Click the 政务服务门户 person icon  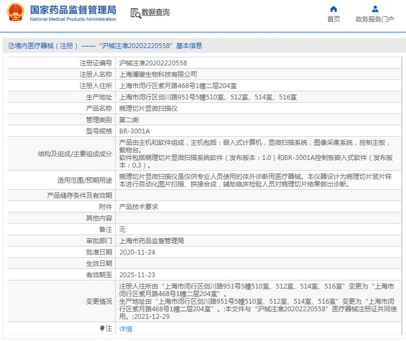[x=375, y=9]
